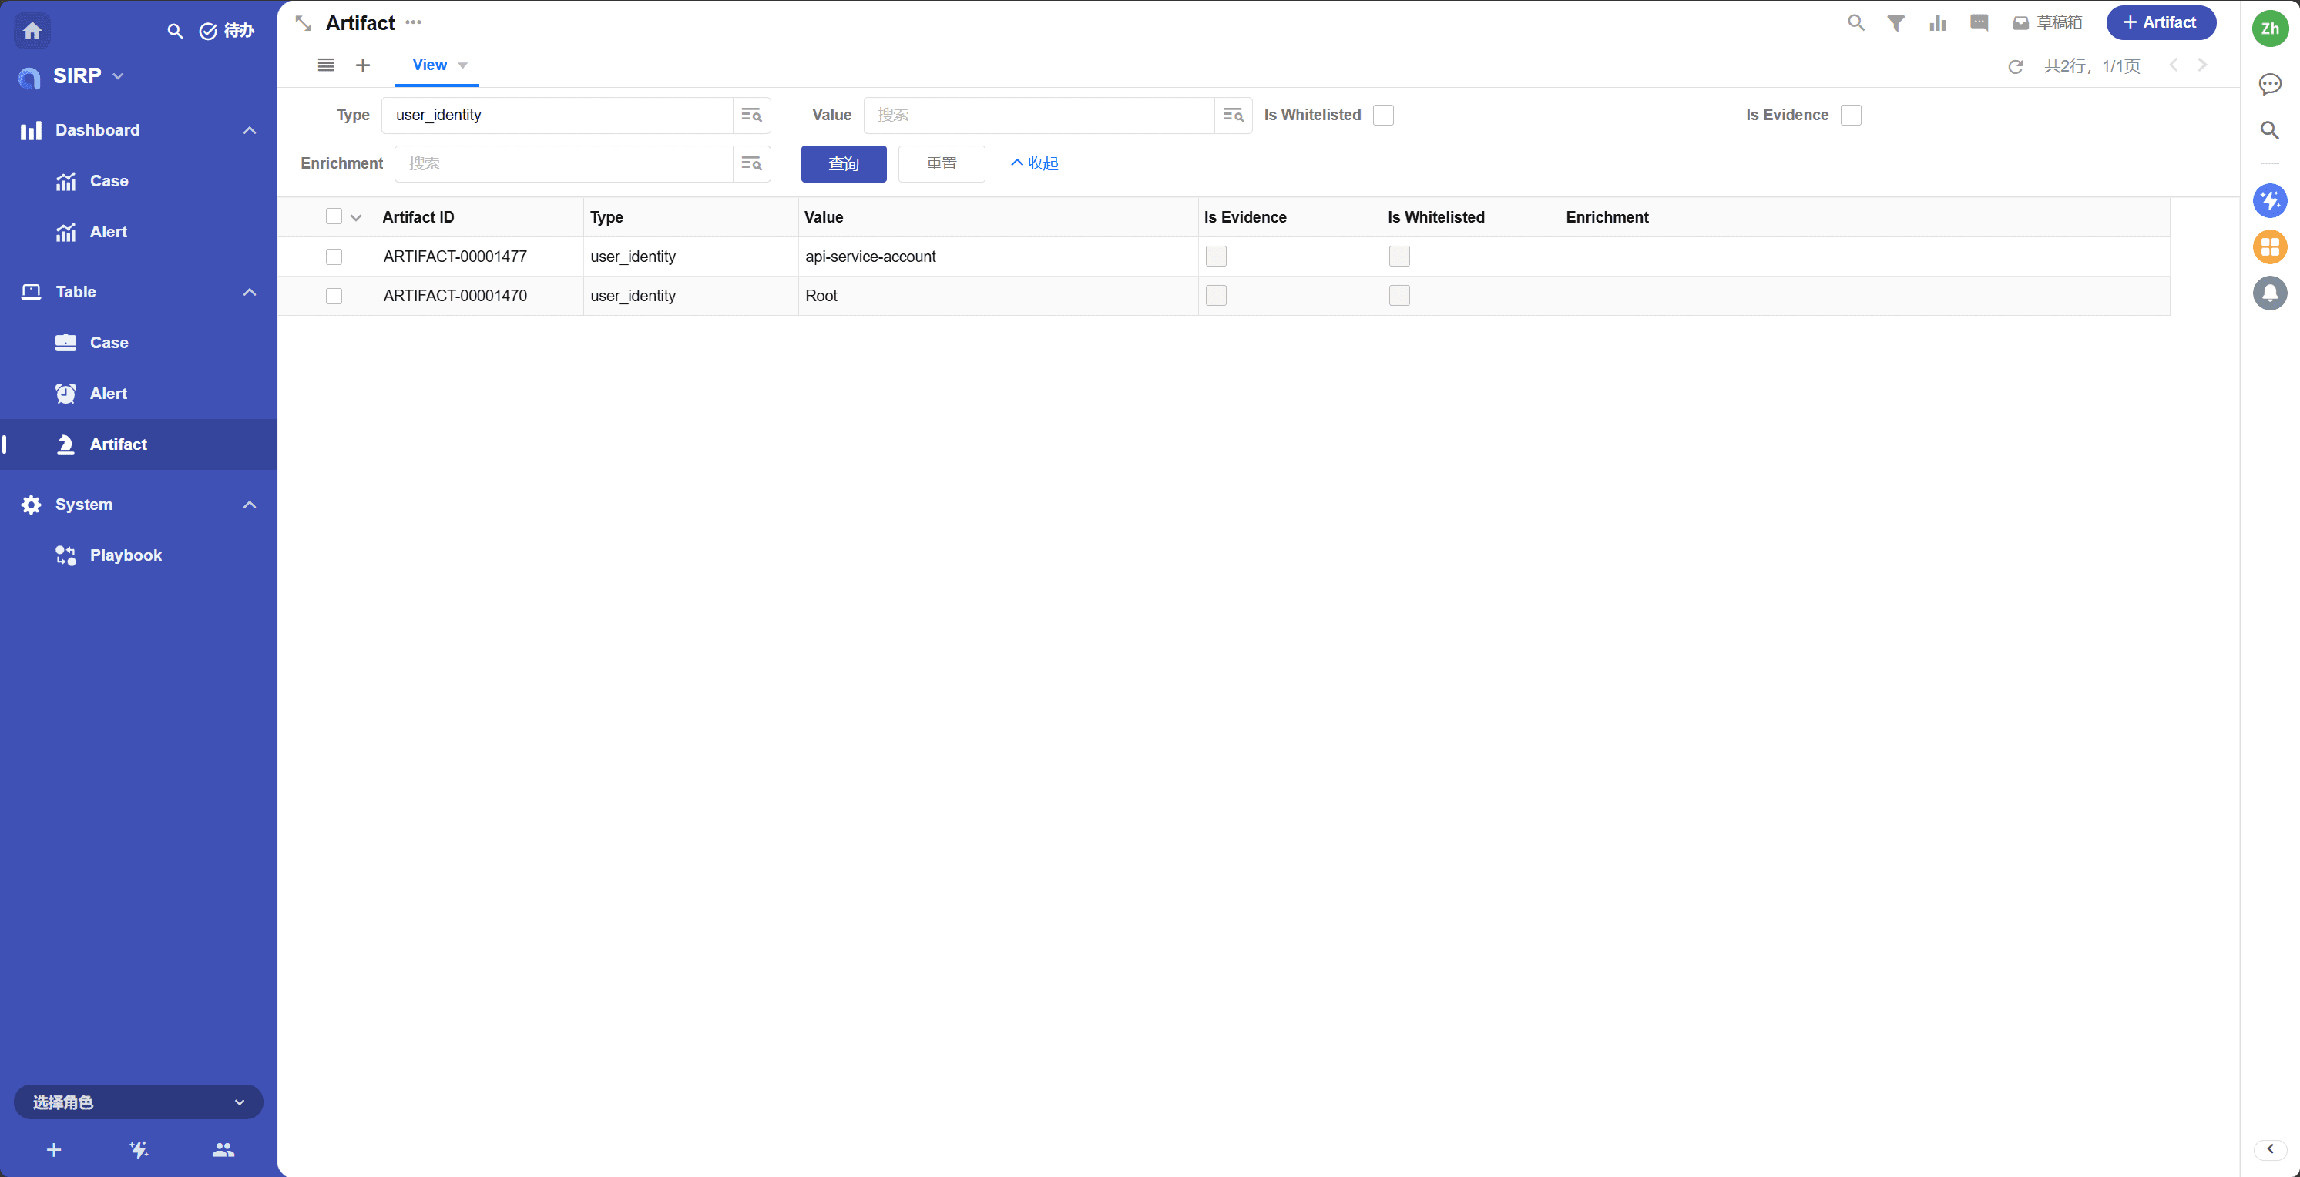Open the 选择角色 role dropdown
2300x1177 pixels.
click(x=139, y=1102)
